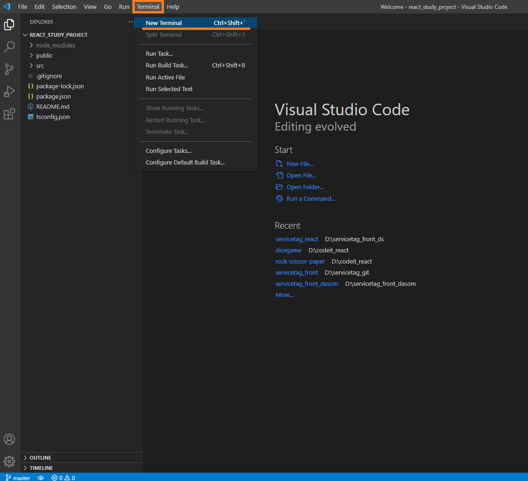This screenshot has height=481, width=528.
Task: Open the Accounts icon in activity bar
Action: [9, 439]
